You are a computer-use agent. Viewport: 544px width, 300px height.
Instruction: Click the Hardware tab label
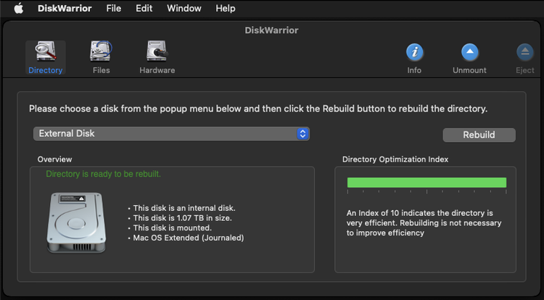157,70
